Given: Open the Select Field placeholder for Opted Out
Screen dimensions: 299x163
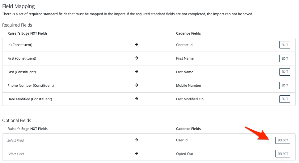Looking at the screenshot, I should (x=16, y=154).
